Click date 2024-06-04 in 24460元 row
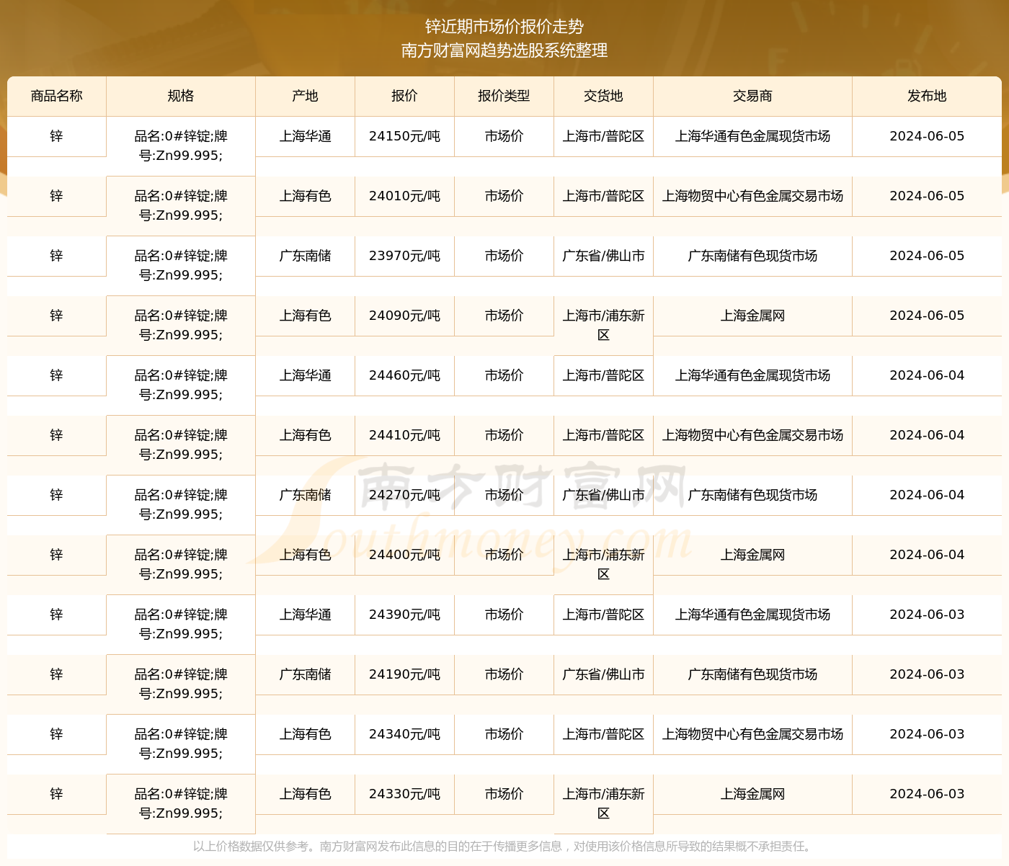1009x866 pixels. click(927, 375)
